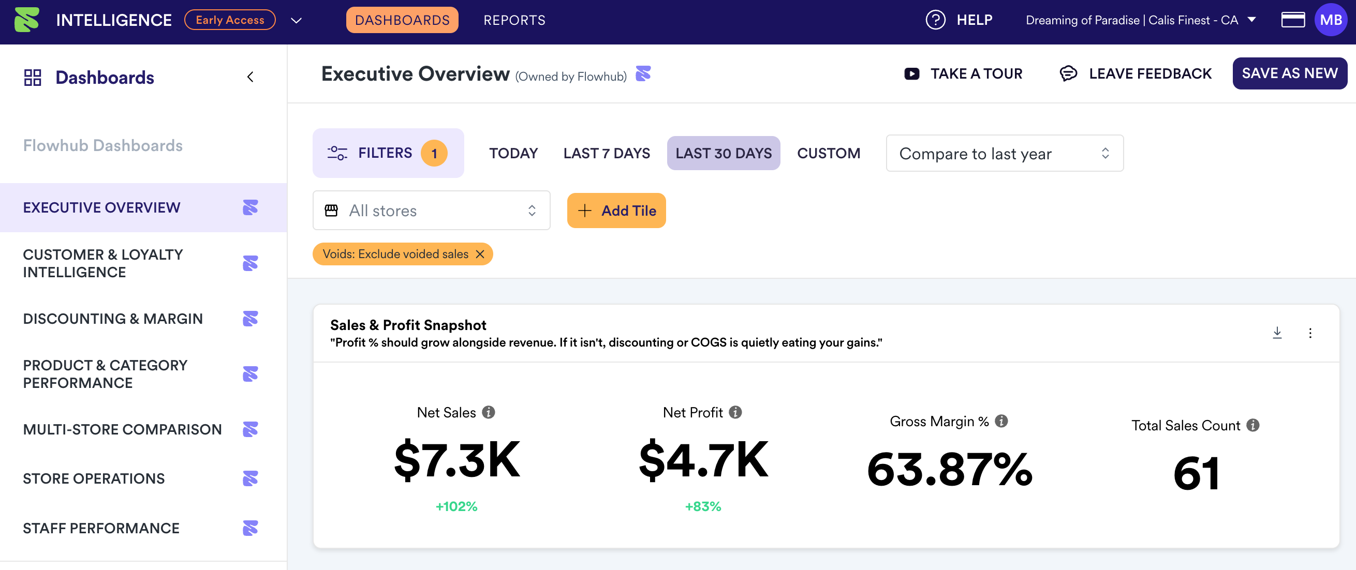The image size is (1356, 570).
Task: Click the Add Tile button
Action: [x=616, y=211]
